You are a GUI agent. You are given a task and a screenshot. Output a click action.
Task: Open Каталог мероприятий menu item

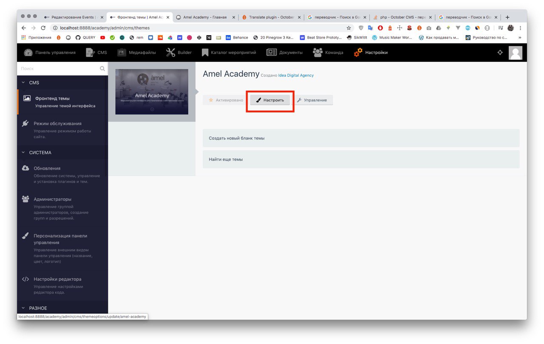(228, 53)
